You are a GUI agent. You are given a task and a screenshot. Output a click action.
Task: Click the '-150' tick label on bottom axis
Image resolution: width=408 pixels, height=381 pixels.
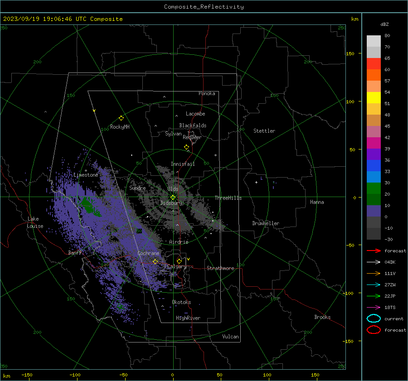point(27,375)
